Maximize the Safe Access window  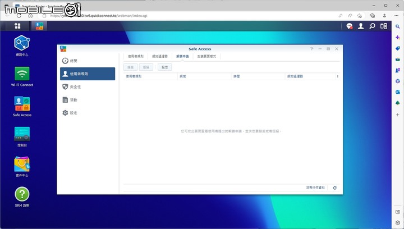tap(328, 49)
